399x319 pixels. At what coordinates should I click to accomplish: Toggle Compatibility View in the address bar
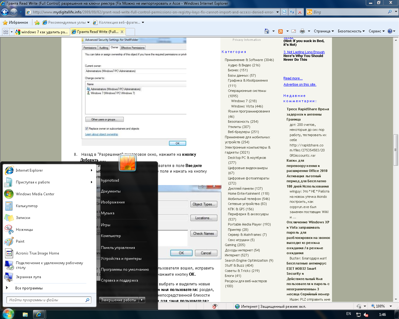point(284,12)
